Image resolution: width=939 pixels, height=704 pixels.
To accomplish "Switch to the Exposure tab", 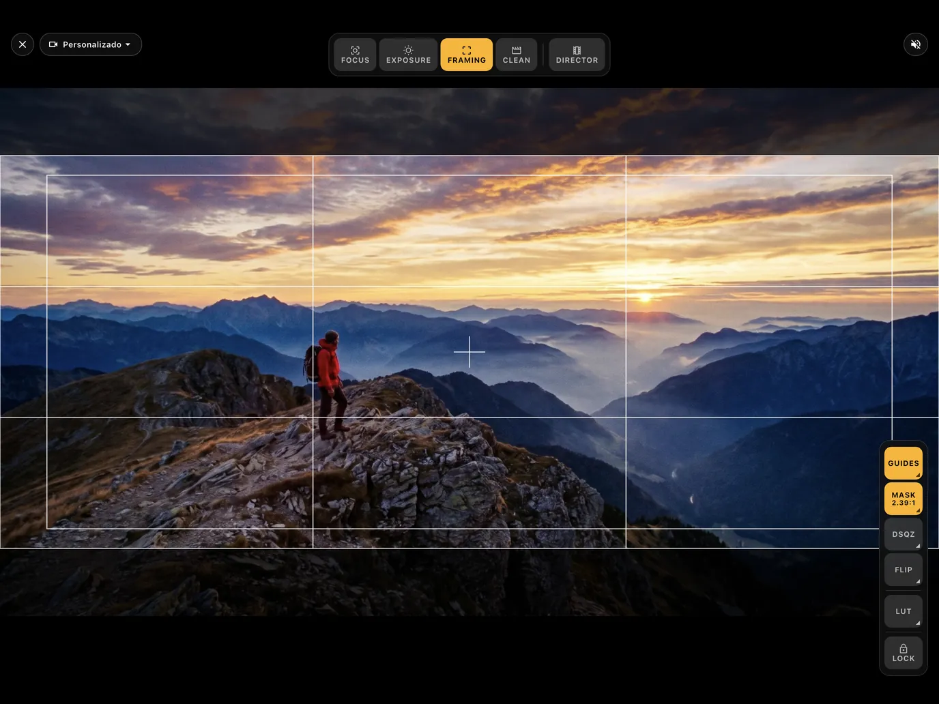I will point(408,55).
